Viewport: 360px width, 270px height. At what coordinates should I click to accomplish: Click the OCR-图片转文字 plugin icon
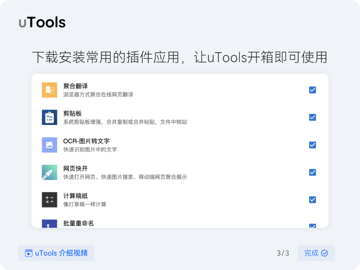[49, 145]
